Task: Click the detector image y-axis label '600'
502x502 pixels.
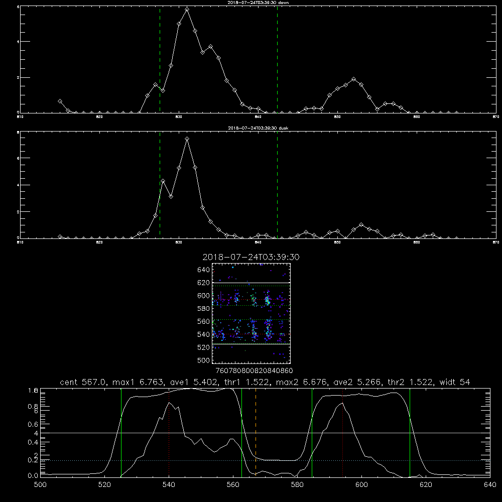Action: (204, 296)
